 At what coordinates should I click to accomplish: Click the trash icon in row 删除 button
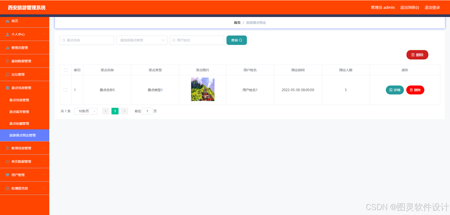tap(411, 90)
